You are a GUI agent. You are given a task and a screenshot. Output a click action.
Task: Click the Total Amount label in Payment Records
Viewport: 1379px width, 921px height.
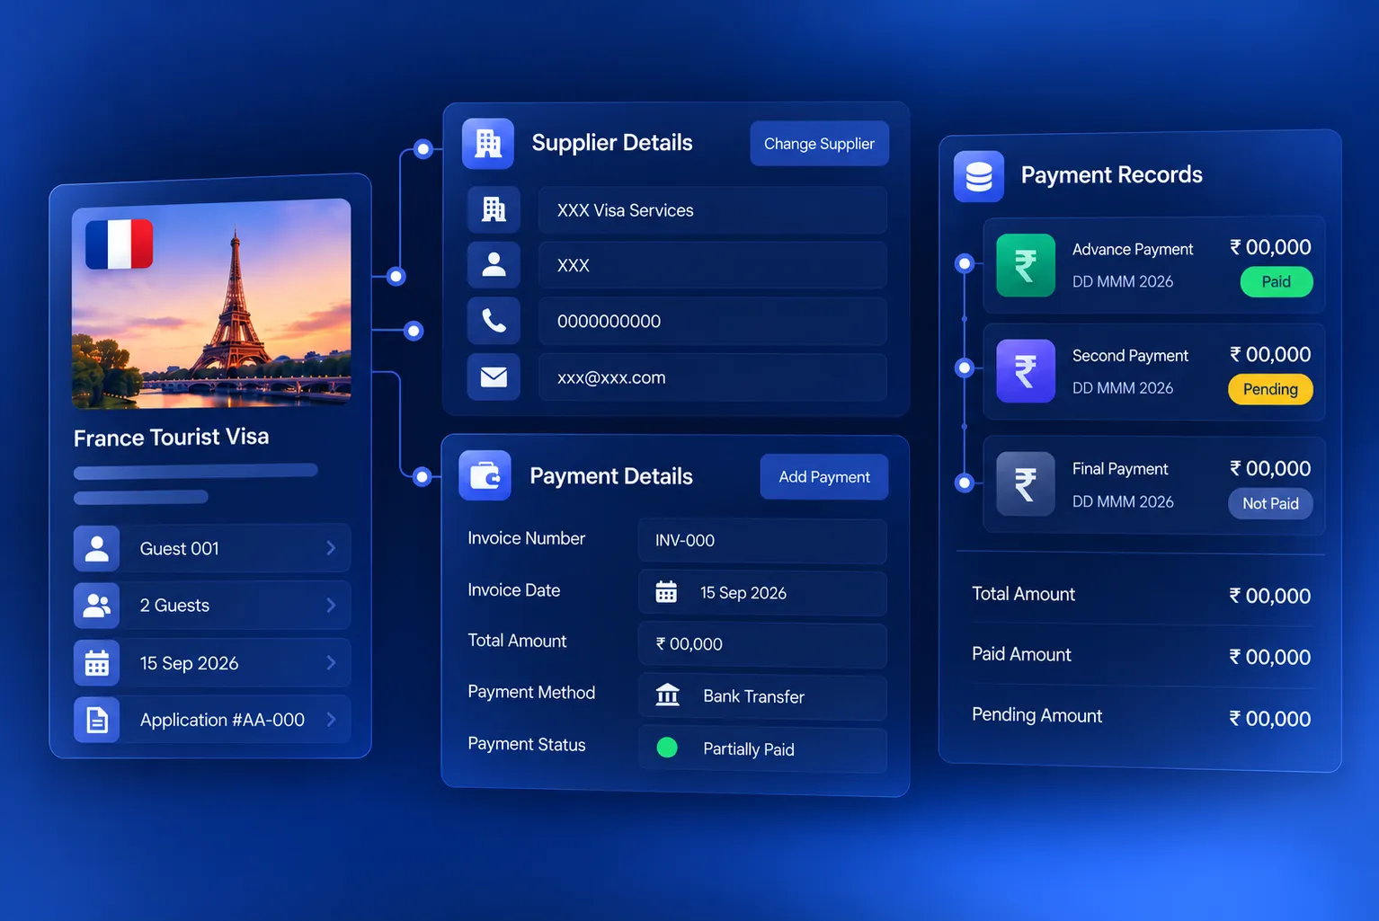pyautogui.click(x=1023, y=594)
